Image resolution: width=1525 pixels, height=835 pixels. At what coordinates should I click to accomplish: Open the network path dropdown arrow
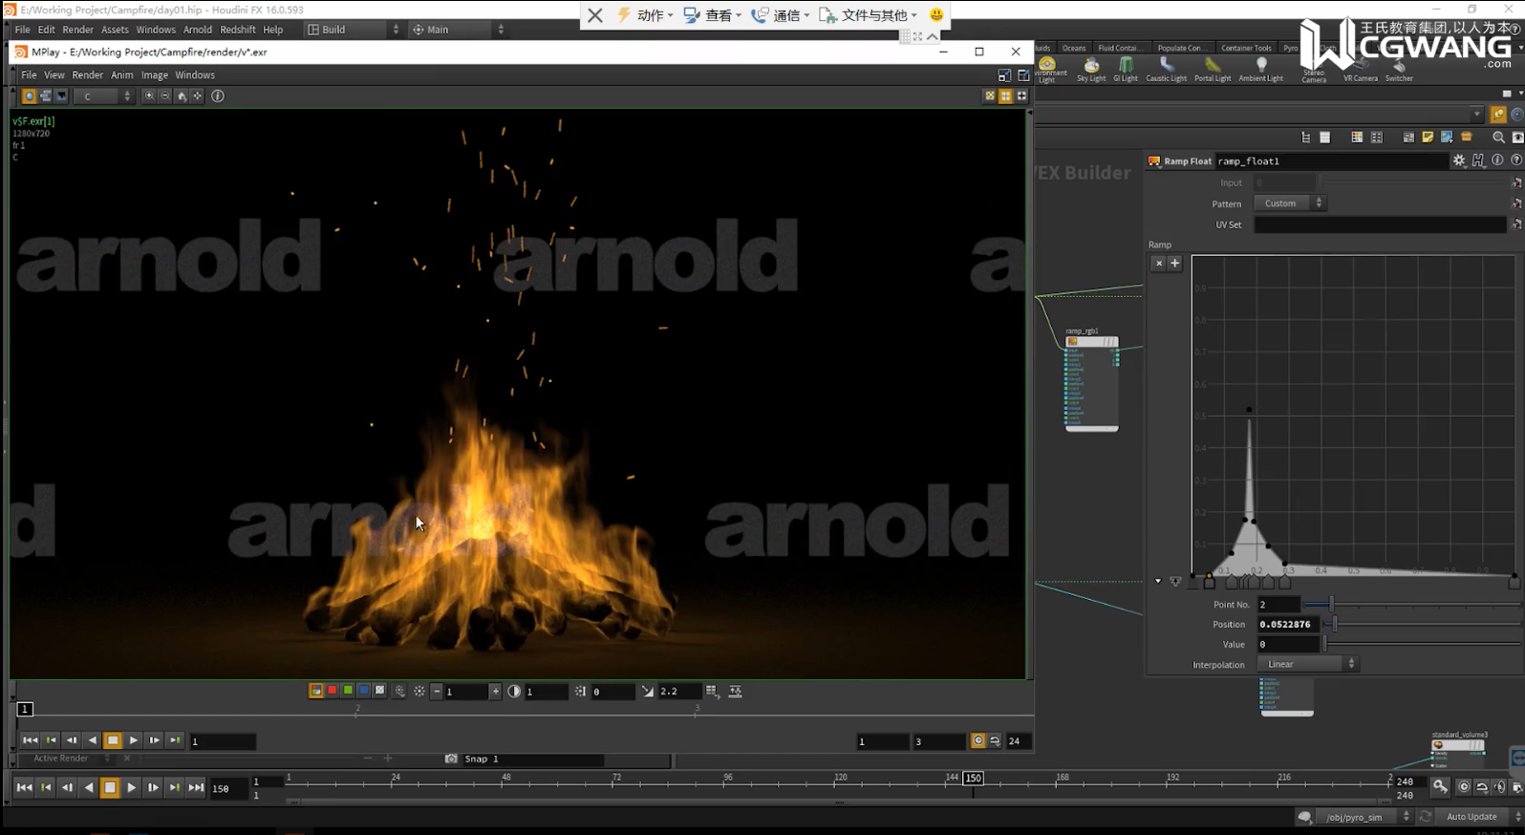click(x=1477, y=114)
